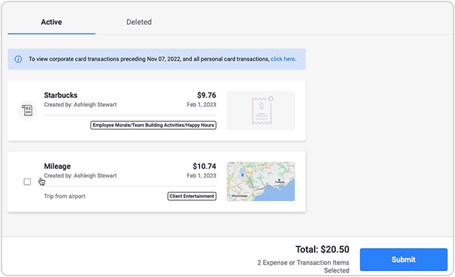Click the Employee Morale/Team Building category tag
Viewport: 455px width, 277px height.
(x=153, y=125)
